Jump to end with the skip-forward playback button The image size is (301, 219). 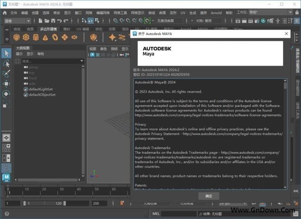click(x=296, y=191)
